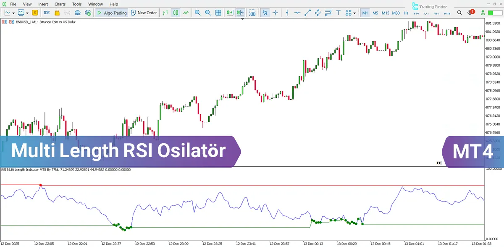Image resolution: width=504 pixels, height=247 pixels.
Task: Toggle Algo Trading on or off
Action: (111, 13)
